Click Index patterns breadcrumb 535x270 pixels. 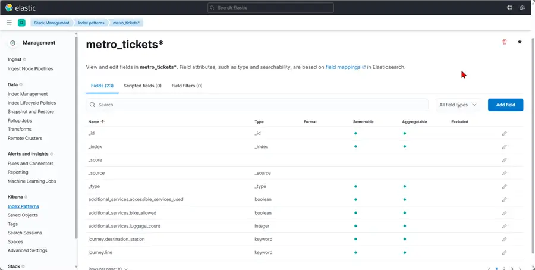(91, 23)
